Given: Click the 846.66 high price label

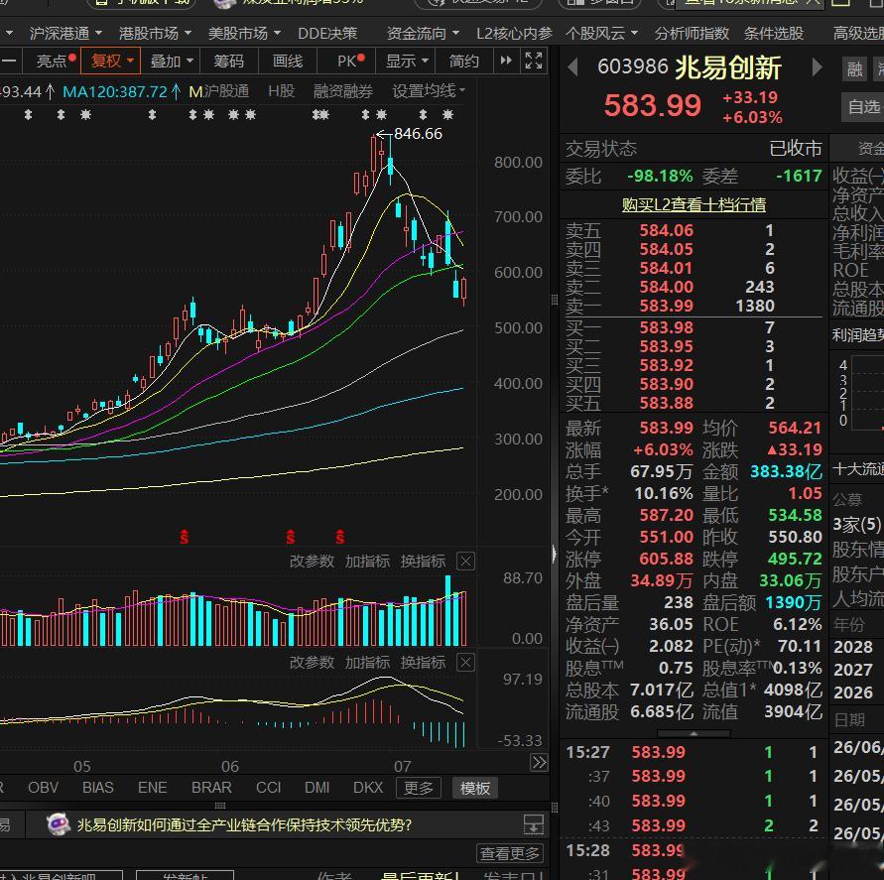Looking at the screenshot, I should tap(418, 134).
